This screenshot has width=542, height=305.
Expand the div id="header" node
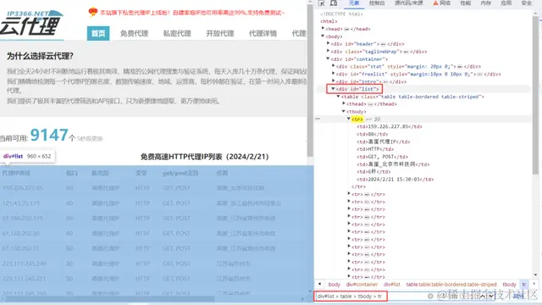[x=328, y=44]
